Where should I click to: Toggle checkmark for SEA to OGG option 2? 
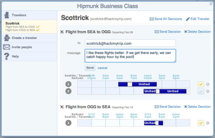click(x=201, y=91)
